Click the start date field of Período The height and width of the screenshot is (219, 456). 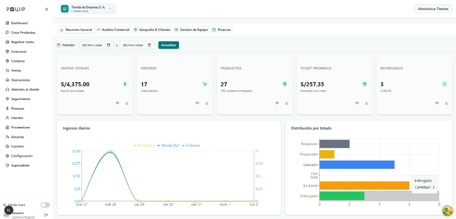[96, 45]
